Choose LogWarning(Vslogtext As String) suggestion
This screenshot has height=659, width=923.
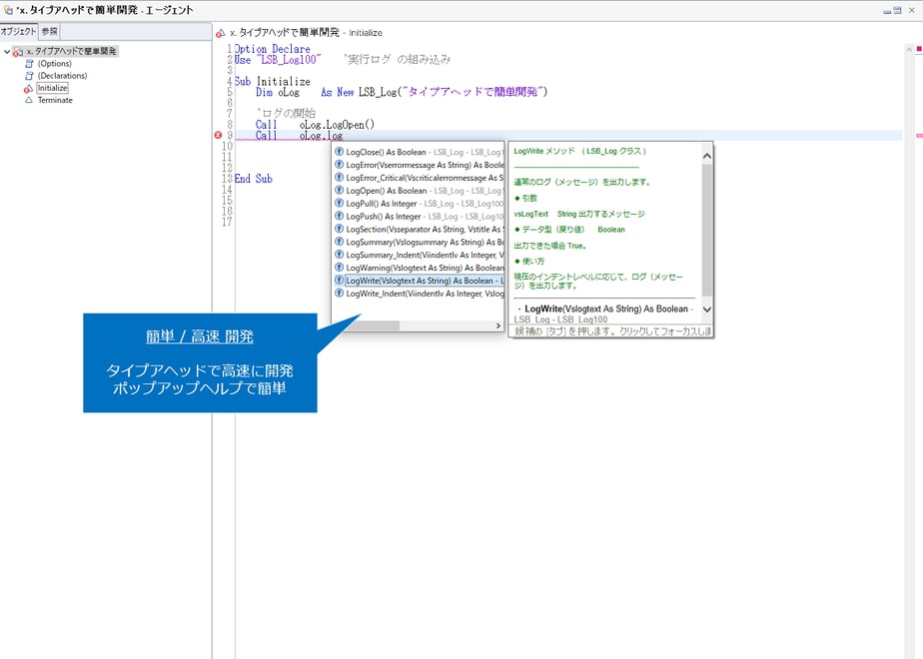click(x=420, y=268)
